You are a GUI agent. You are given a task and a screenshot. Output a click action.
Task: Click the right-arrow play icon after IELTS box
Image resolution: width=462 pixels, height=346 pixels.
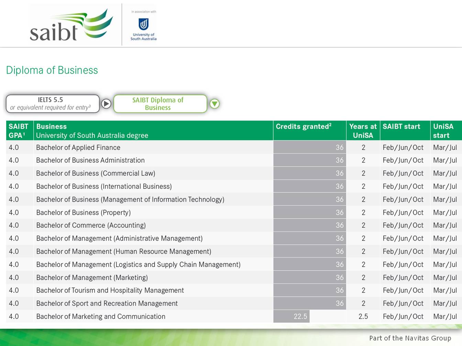(106, 104)
